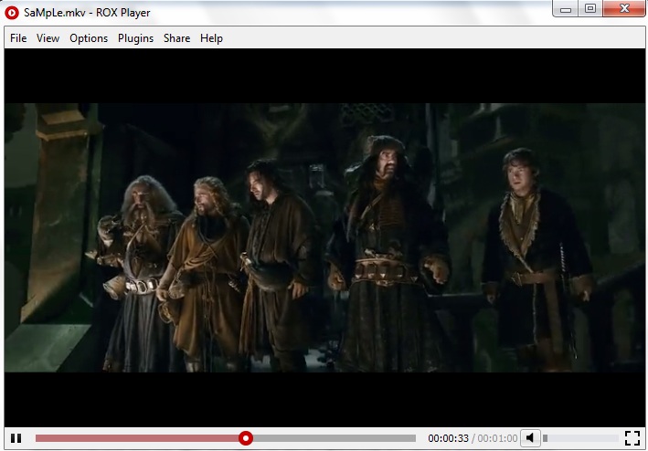
Task: Maximize the ROX Player window
Action: pos(590,8)
